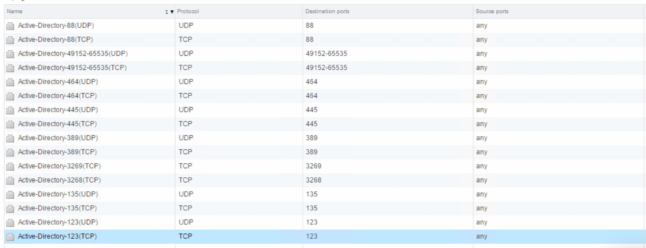This screenshot has width=646, height=248.
Task: Click the icon beside Active-Directory-135(UDP)
Action: [x=10, y=195]
